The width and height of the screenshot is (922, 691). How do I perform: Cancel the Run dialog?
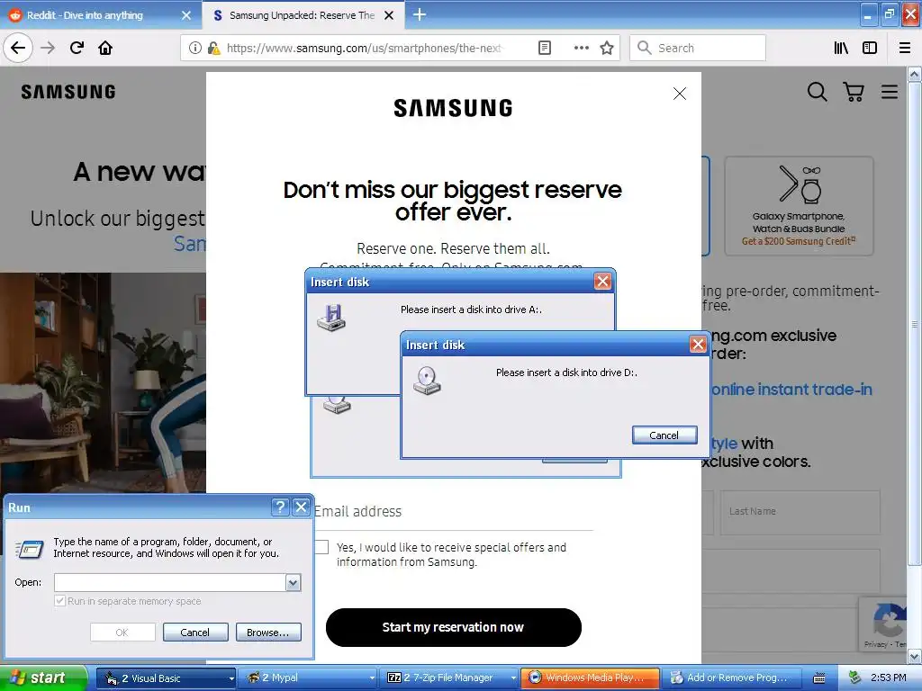tap(195, 633)
